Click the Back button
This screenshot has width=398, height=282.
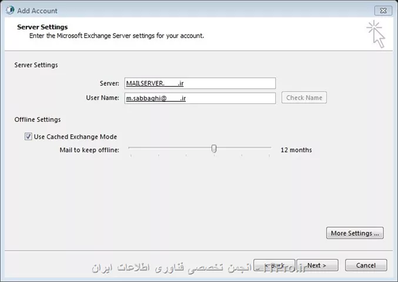[274, 266]
